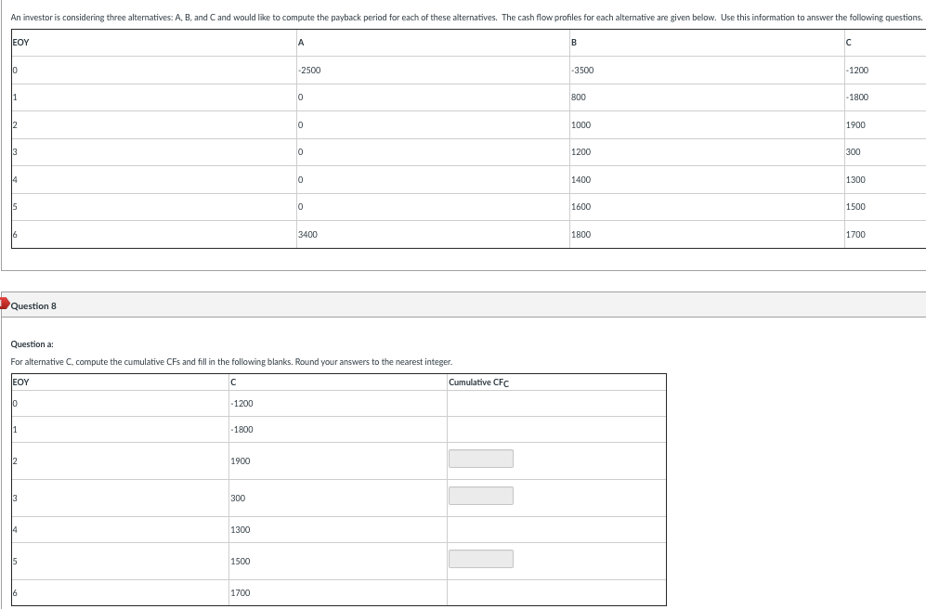This screenshot has width=926, height=609.
Task: Click the Cumulative CFC blank for EOY 5
Action: coord(481,559)
